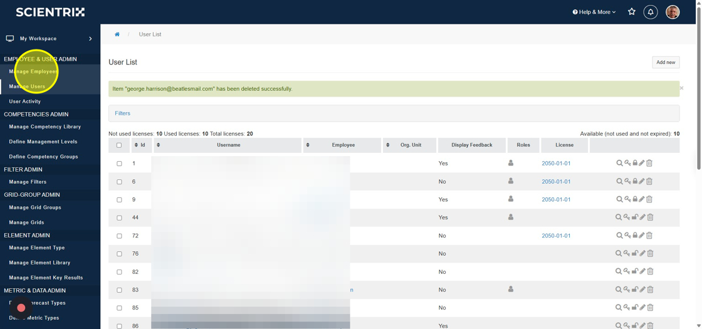Screen dimensions: 702x329
Task: Select the checkbox for user Id 44
Action: click(119, 218)
